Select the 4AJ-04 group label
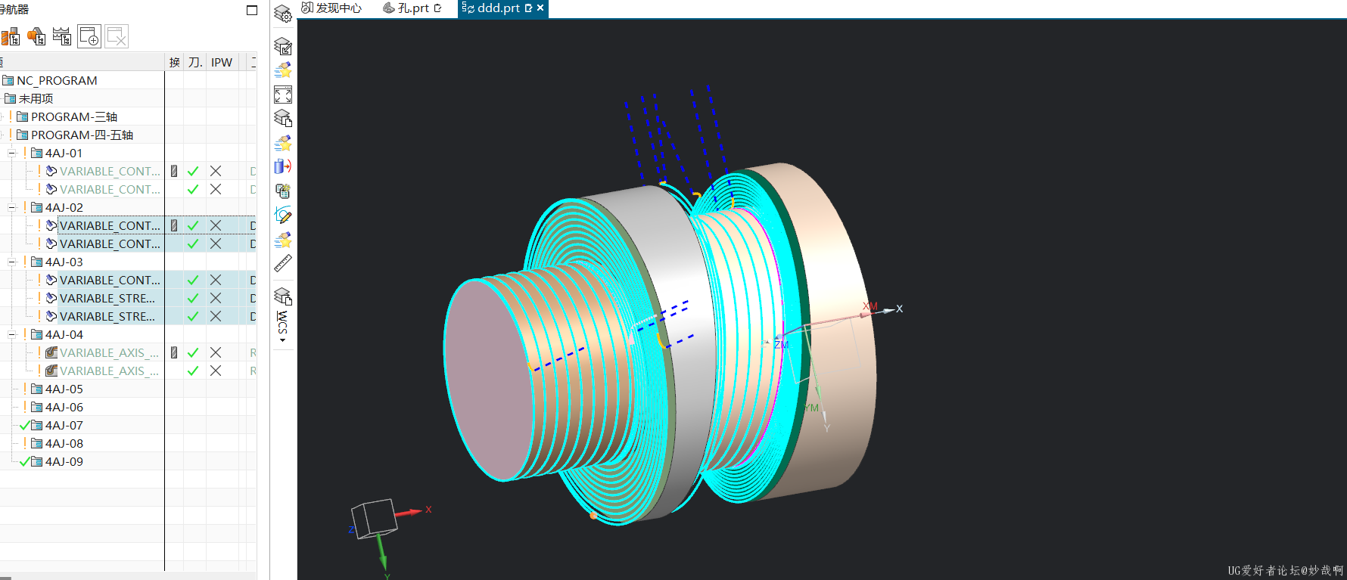1347x580 pixels. (64, 334)
